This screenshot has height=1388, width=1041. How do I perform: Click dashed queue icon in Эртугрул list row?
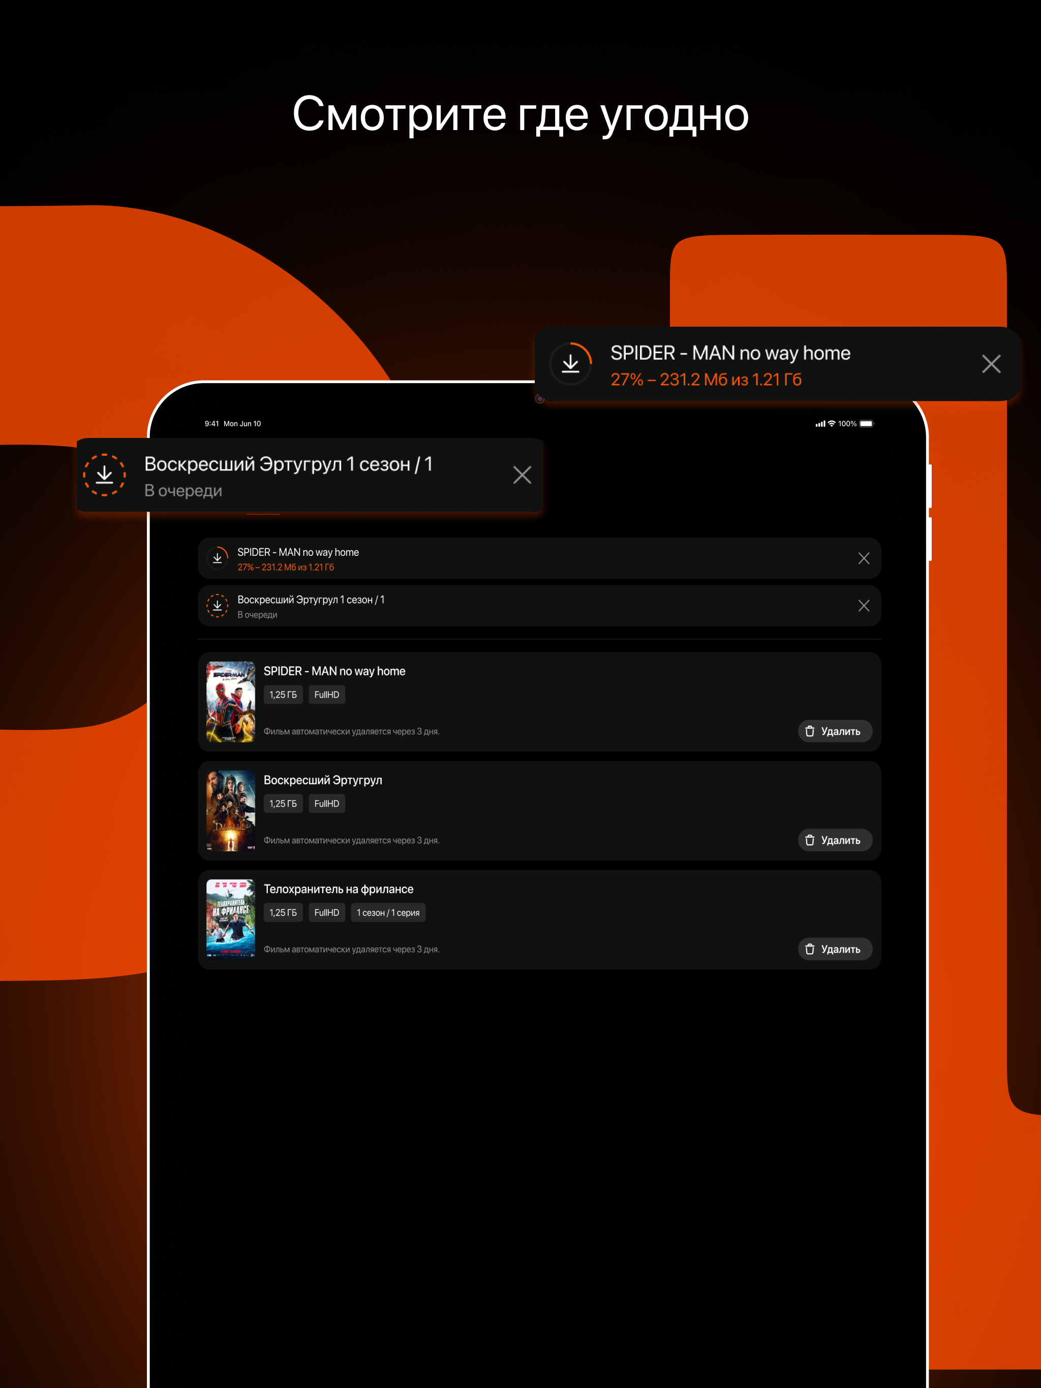tap(217, 606)
